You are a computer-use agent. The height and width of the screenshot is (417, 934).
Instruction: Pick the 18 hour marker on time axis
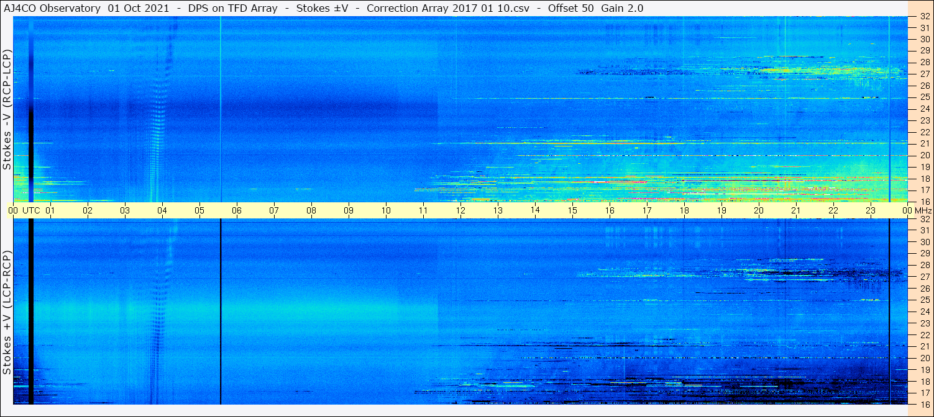[684, 210]
